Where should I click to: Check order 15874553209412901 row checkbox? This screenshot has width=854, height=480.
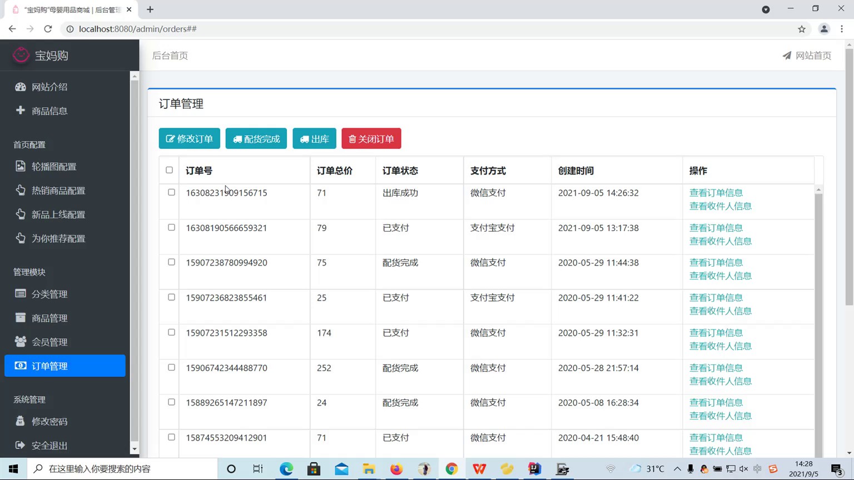click(x=171, y=437)
